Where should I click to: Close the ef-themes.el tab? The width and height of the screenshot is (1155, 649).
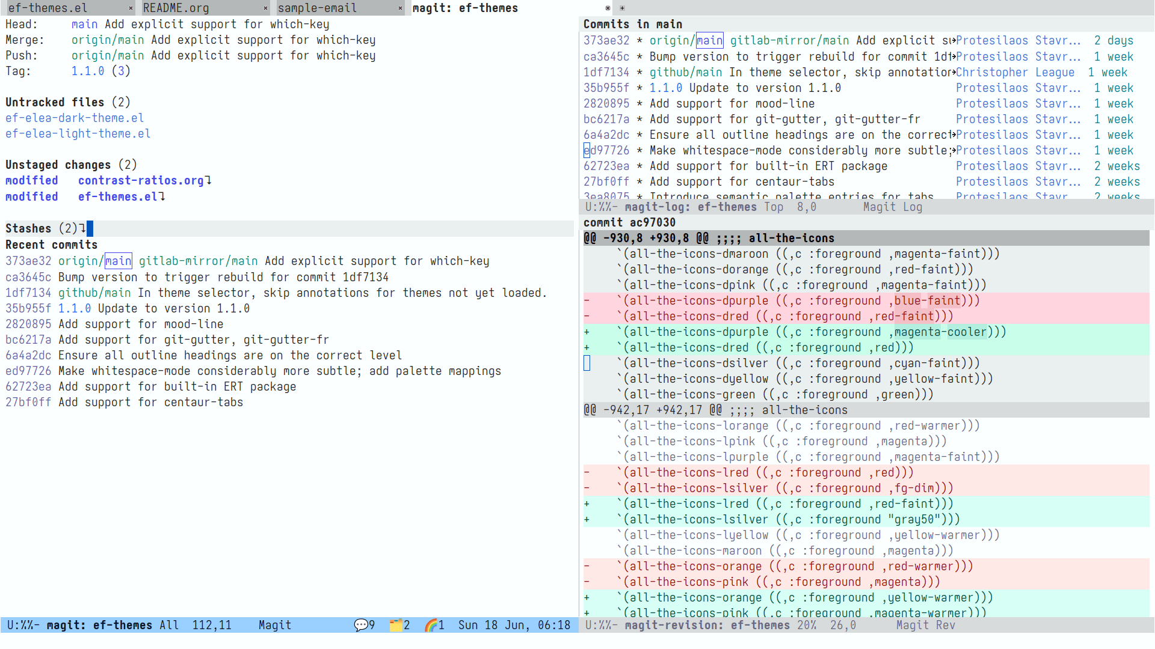click(x=131, y=8)
